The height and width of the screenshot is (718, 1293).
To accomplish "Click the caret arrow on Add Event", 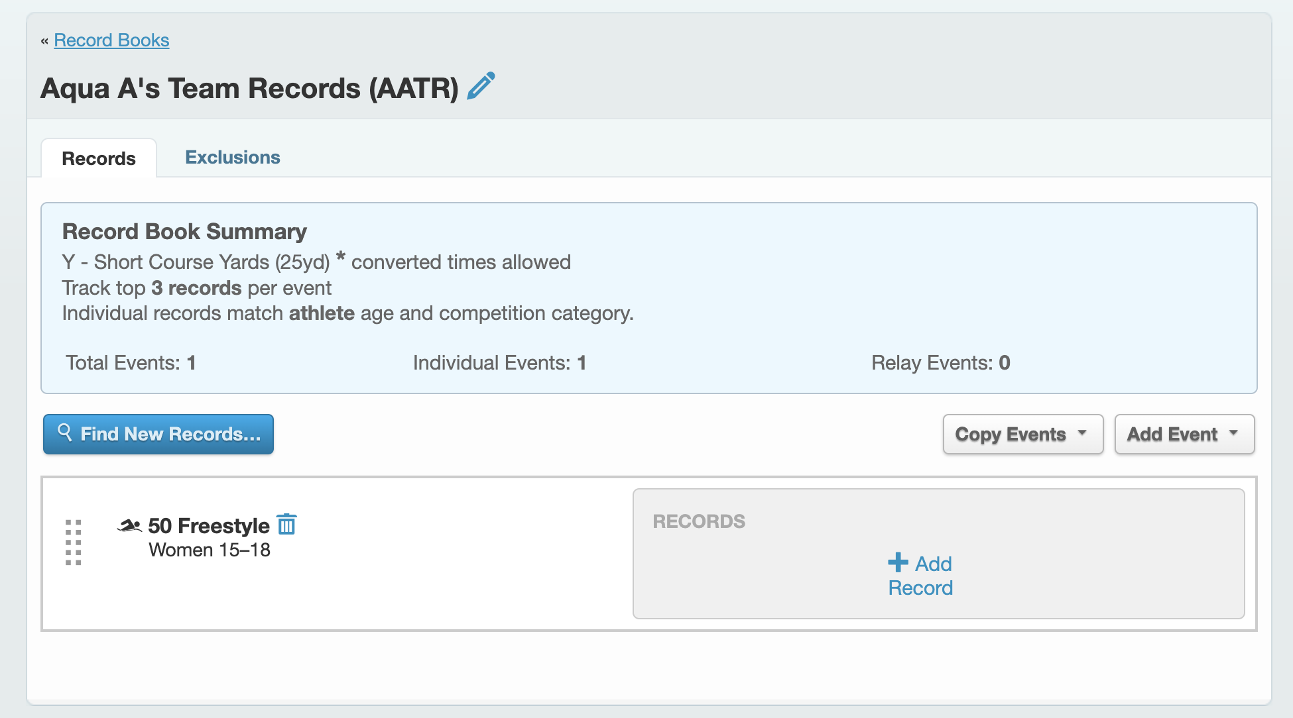I will click(1233, 433).
